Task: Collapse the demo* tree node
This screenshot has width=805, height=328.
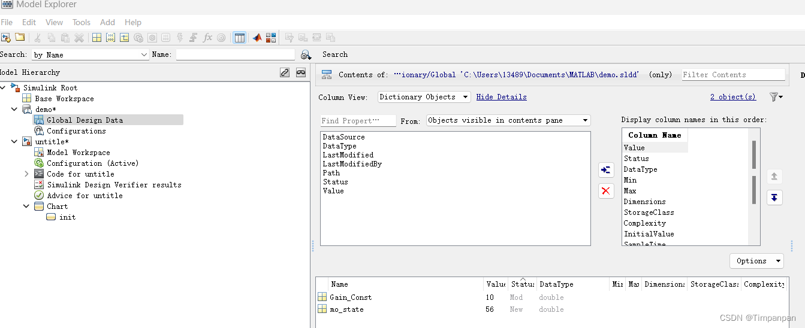Action: 14,110
